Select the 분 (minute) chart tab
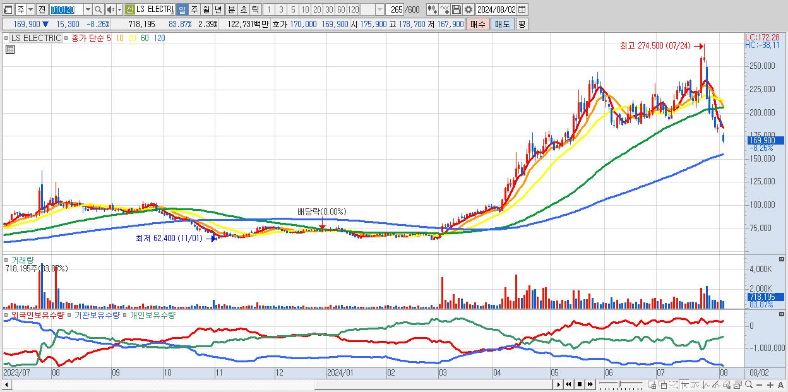This screenshot has width=788, height=392. coord(231,9)
